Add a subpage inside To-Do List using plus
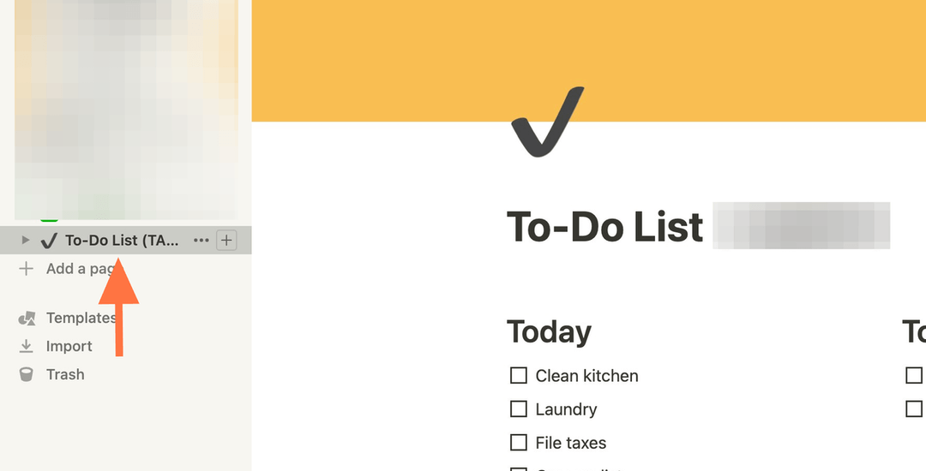926x471 pixels. pyautogui.click(x=226, y=240)
